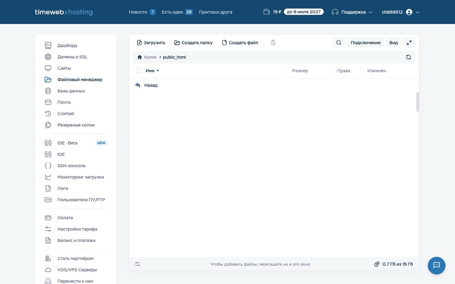Expand file manager to fullscreen

(x=409, y=43)
